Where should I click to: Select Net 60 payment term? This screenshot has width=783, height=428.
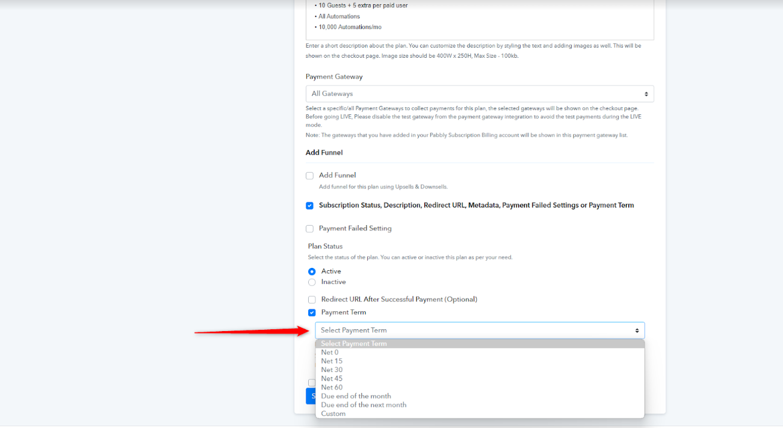(480, 388)
